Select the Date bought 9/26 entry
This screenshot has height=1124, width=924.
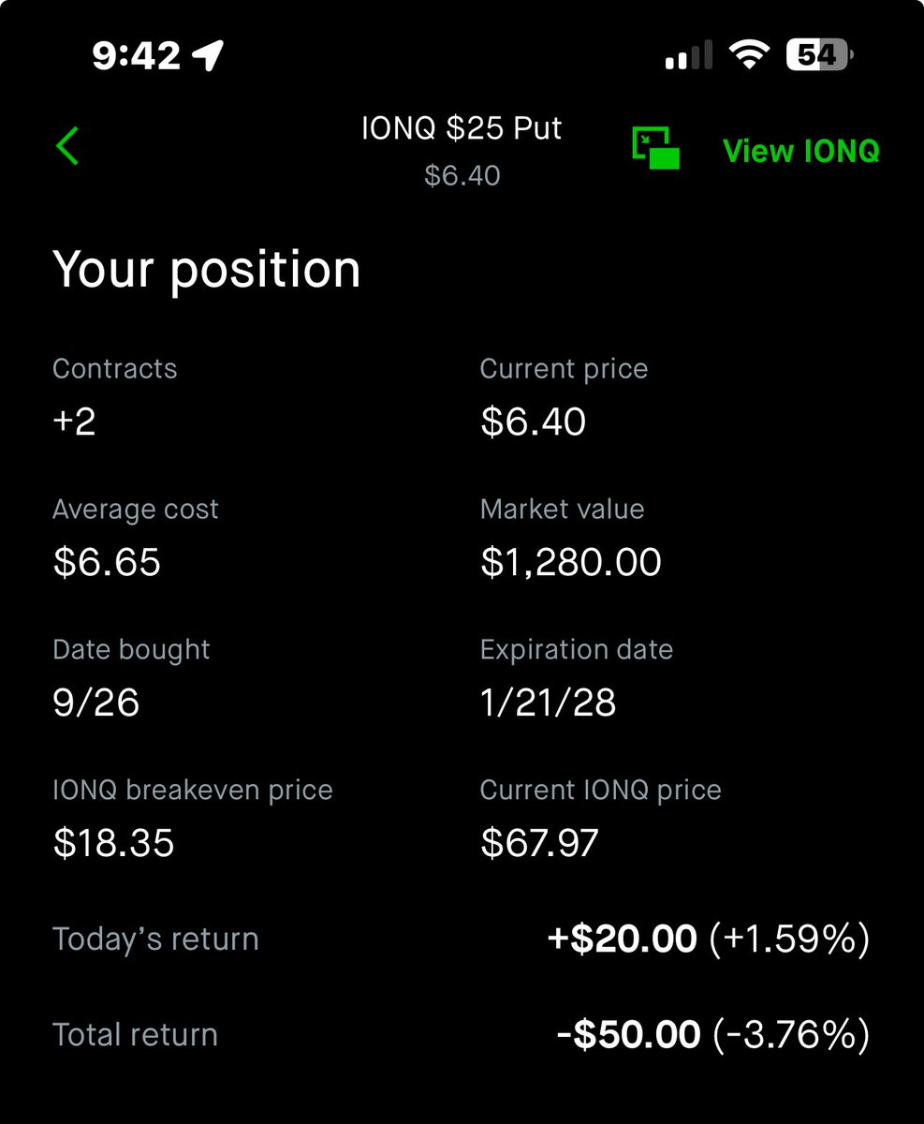click(96, 702)
